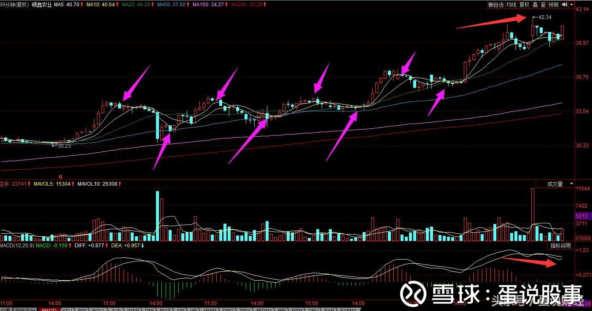Switch to the KDJ indicator tab
This screenshot has width=592, height=311.
(67, 309)
